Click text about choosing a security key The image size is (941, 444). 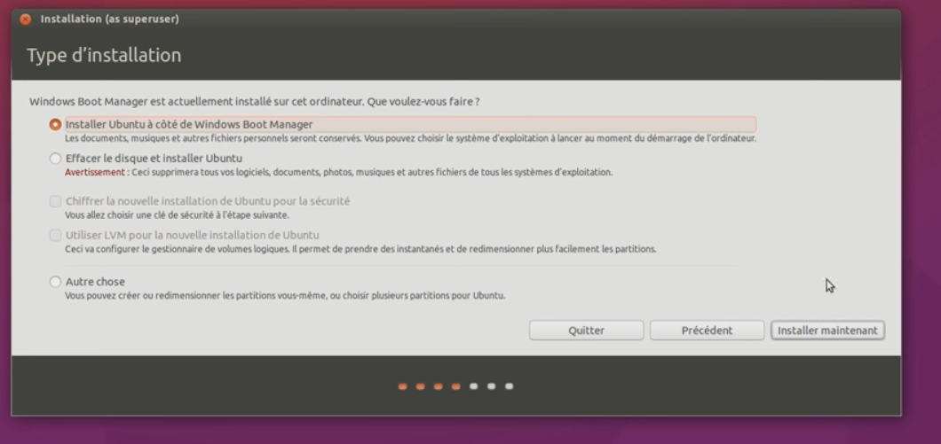point(177,215)
